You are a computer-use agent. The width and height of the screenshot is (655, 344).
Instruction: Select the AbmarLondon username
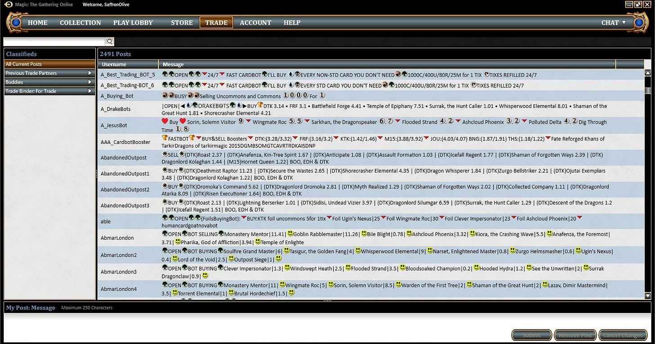pos(117,238)
